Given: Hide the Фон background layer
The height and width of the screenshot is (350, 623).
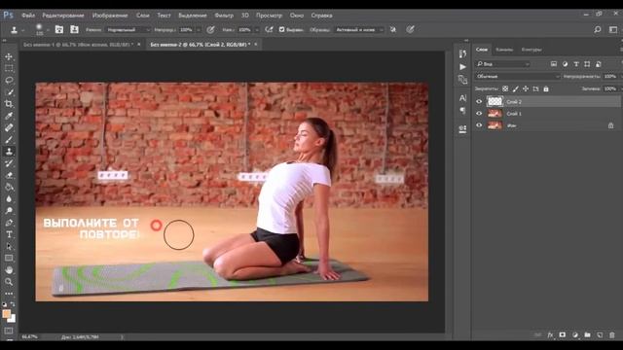Looking at the screenshot, I should pyautogui.click(x=479, y=125).
